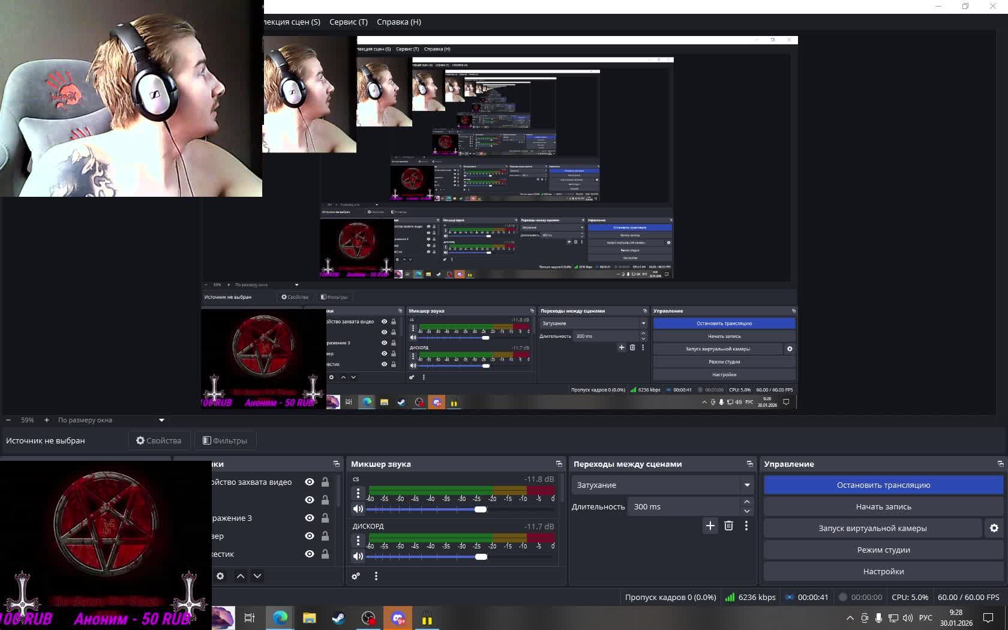The image size is (1008, 630).
Task: Zoom out the preview with minus icon
Action: (8, 420)
